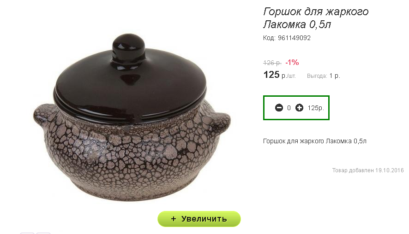The image size is (409, 234).
Task: Select the product code 961149092
Action: tap(294, 38)
